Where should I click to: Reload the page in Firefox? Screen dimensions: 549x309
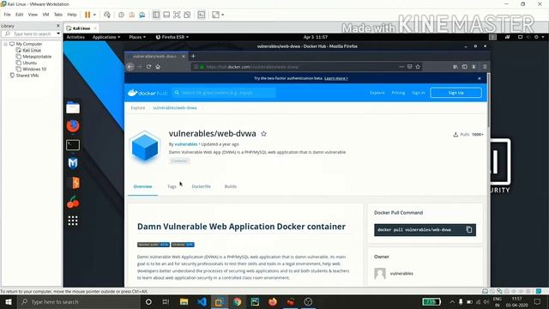coord(148,67)
